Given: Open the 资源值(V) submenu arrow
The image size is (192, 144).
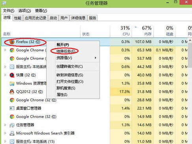Looking at the screenshot, I should [96, 58].
